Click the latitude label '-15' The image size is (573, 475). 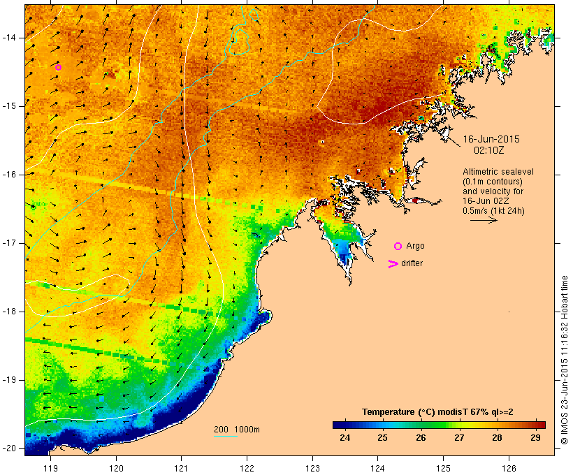pyautogui.click(x=8, y=106)
